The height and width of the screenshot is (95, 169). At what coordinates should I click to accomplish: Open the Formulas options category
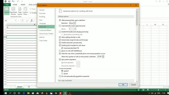click(42, 13)
